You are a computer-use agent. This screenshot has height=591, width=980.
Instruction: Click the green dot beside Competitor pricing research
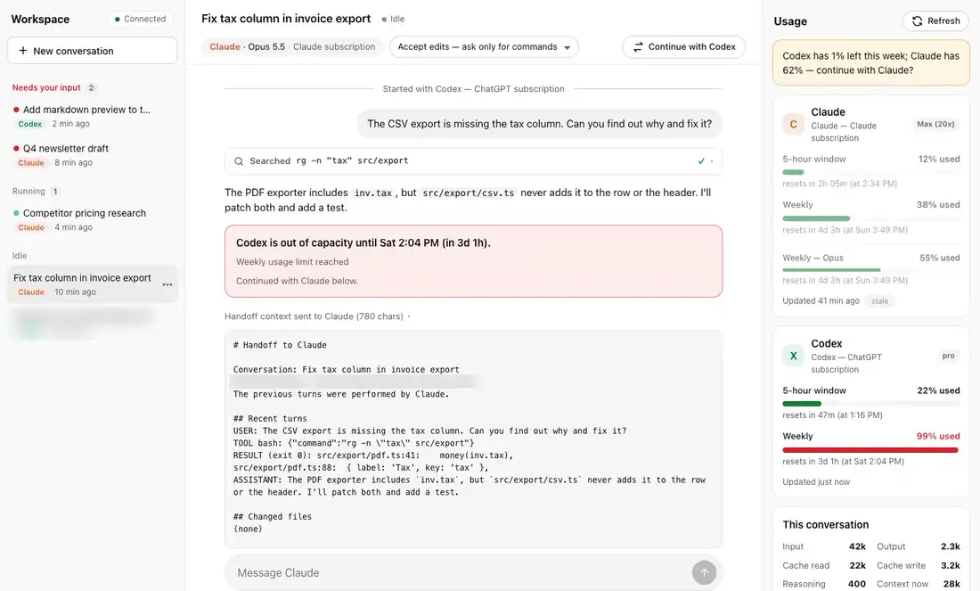(x=16, y=213)
